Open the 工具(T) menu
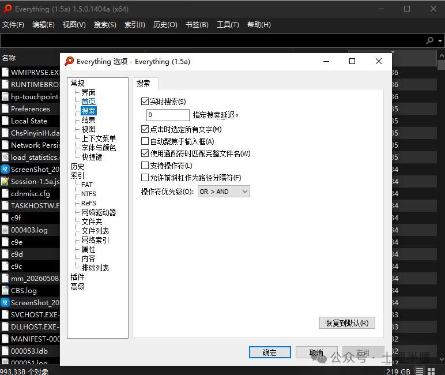The height and width of the screenshot is (375, 445). coord(228,25)
